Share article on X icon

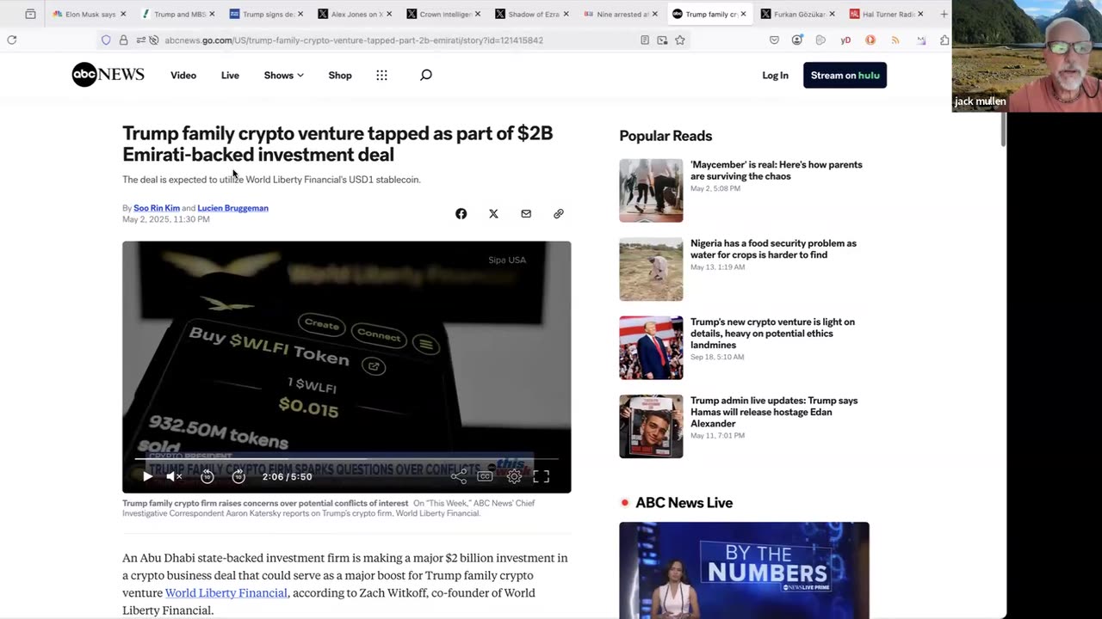(x=493, y=213)
